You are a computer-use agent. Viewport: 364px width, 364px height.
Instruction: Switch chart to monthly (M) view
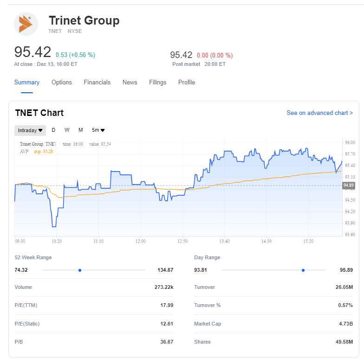point(80,130)
